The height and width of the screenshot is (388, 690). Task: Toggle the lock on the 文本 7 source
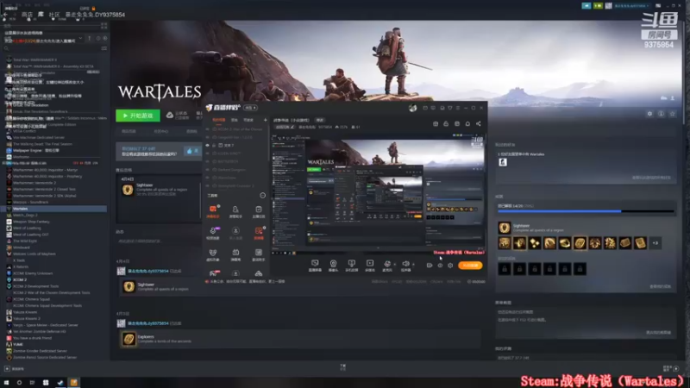[214, 145]
